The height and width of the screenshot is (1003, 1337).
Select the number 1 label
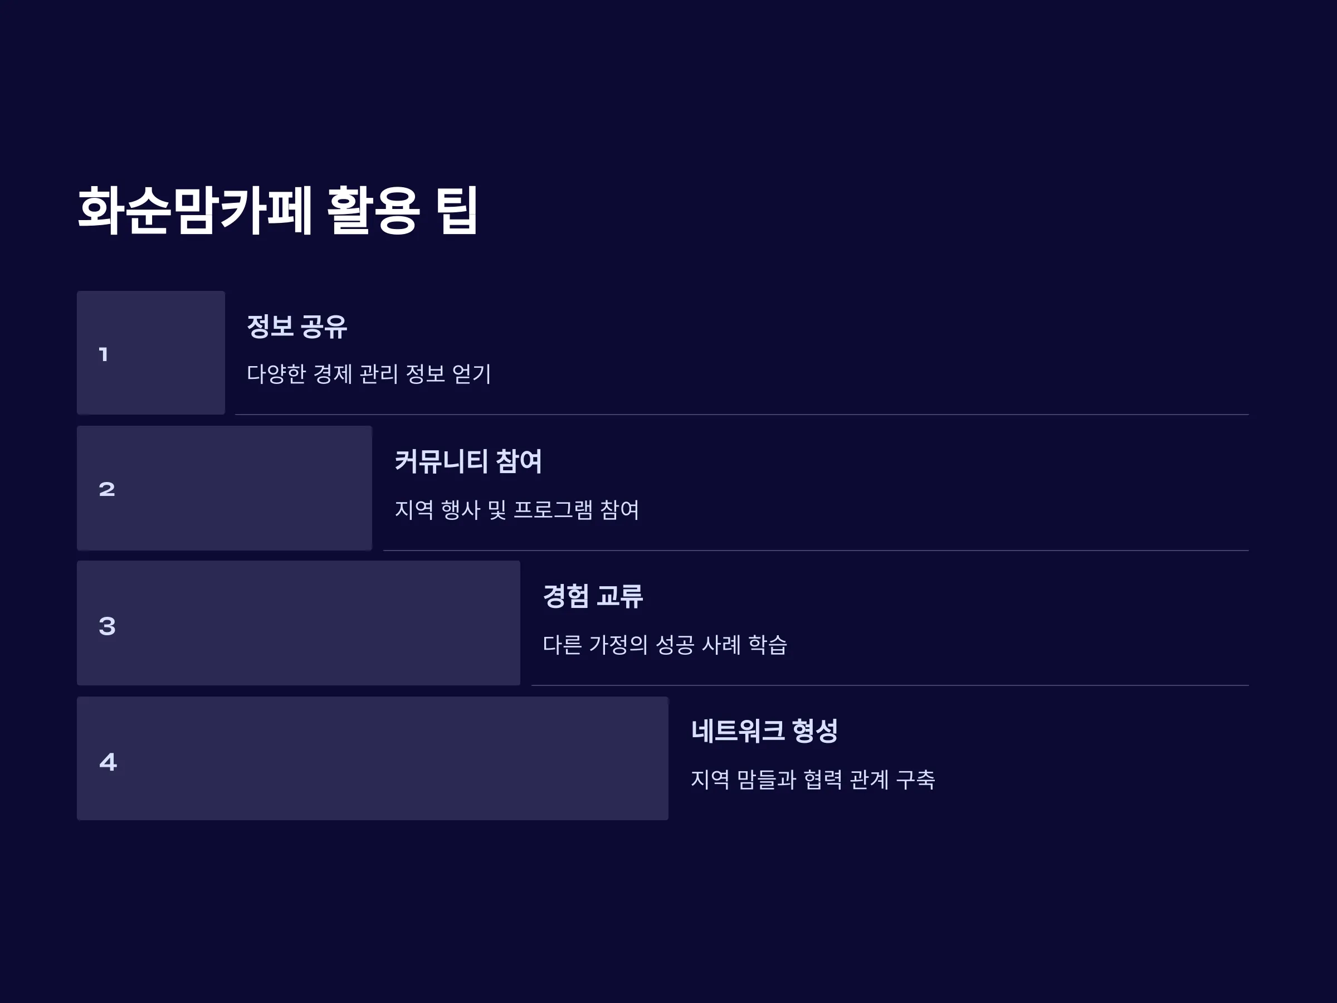coord(104,354)
